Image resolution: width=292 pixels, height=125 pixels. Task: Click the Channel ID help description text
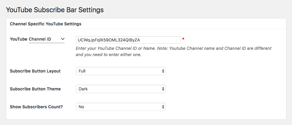click(174, 52)
